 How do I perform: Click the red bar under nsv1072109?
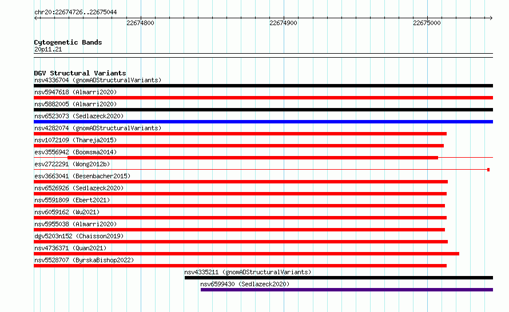click(238, 146)
